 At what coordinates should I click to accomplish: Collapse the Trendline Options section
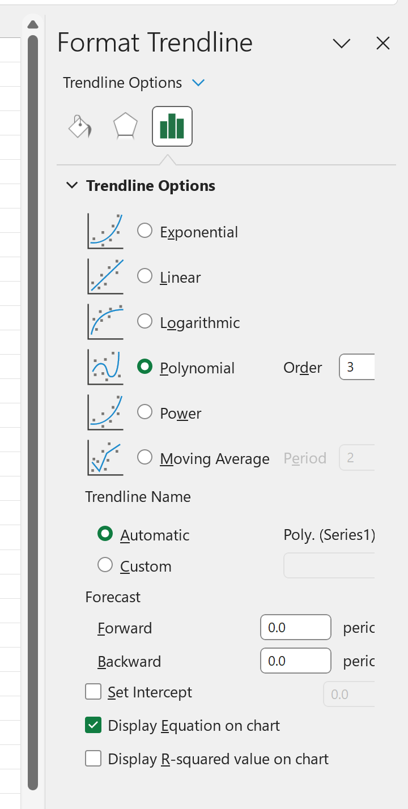pyautogui.click(x=71, y=185)
